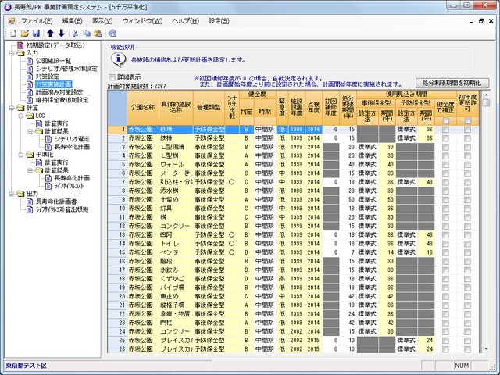Click the up arrow toolbar icon
This screenshot has height=375, width=500.
click(x=50, y=34)
